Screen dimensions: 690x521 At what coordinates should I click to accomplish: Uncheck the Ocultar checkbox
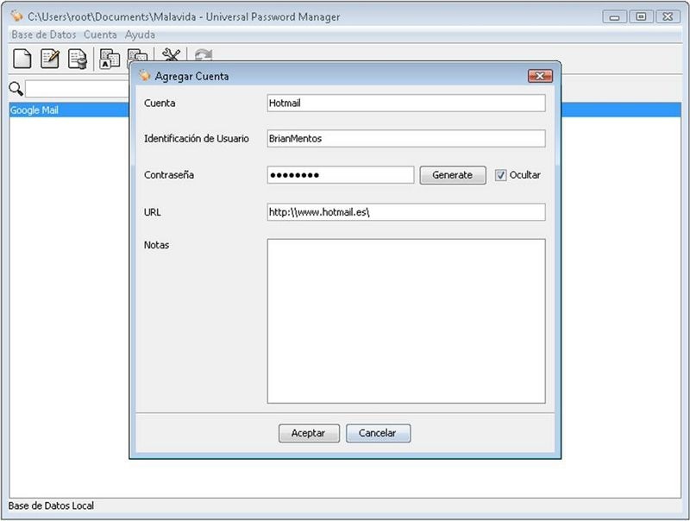tap(500, 175)
